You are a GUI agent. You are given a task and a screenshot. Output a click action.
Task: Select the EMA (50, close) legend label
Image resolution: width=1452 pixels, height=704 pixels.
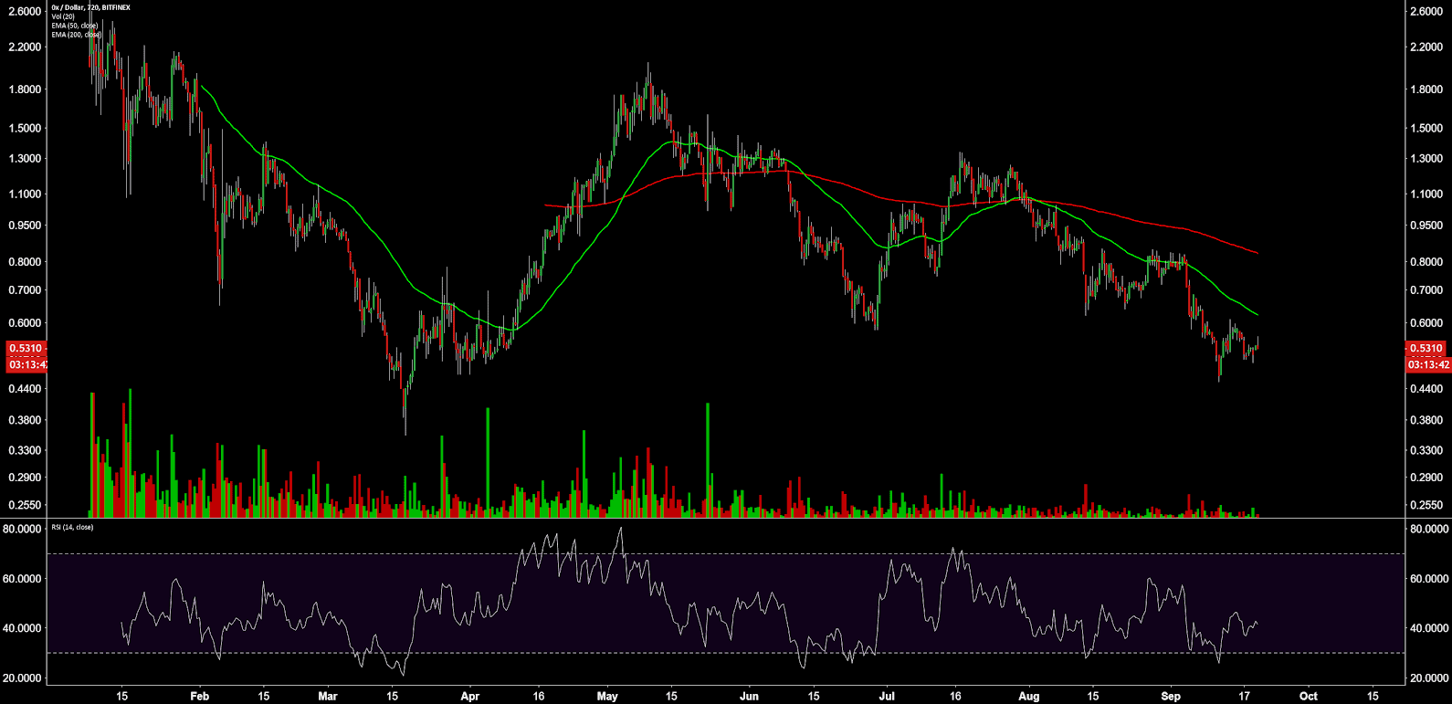(x=74, y=26)
